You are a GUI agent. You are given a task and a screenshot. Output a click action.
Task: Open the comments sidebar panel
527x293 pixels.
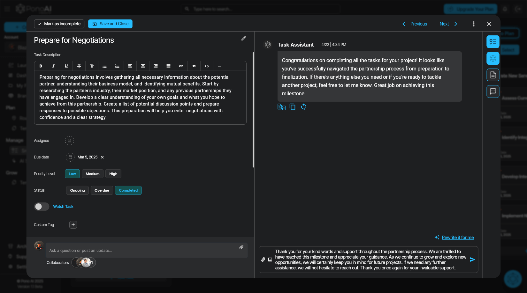pos(493,92)
